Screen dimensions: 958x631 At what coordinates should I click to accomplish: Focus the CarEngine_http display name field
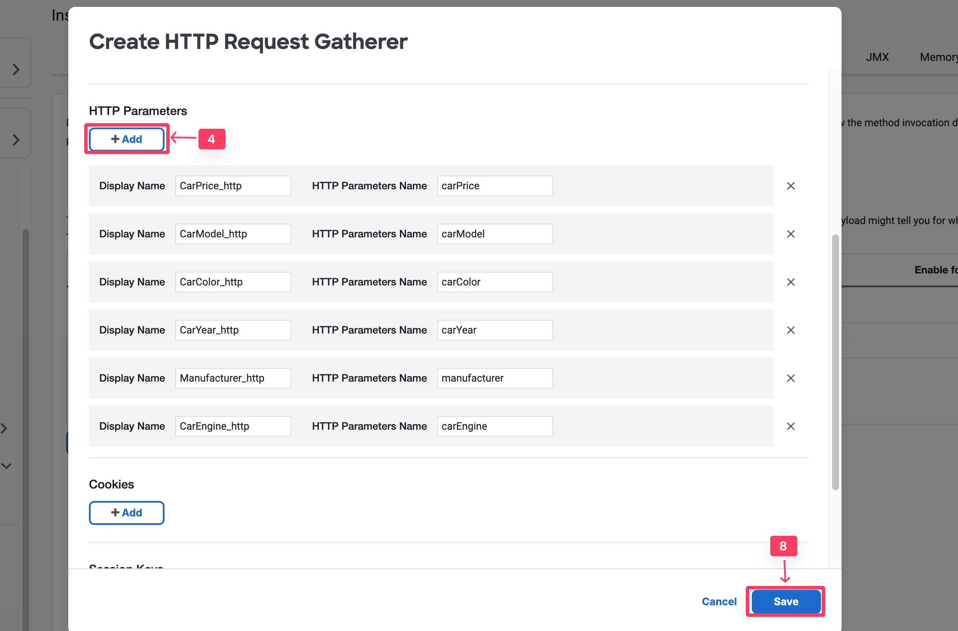(x=233, y=426)
